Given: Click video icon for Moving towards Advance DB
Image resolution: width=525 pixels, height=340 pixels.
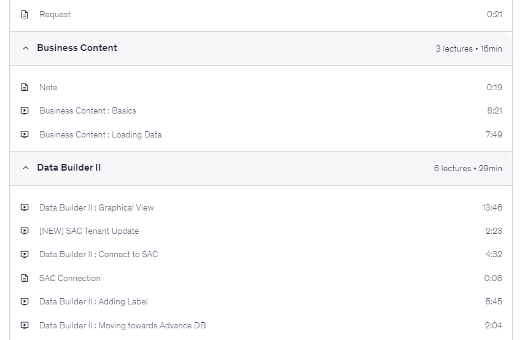Looking at the screenshot, I should tap(25, 325).
